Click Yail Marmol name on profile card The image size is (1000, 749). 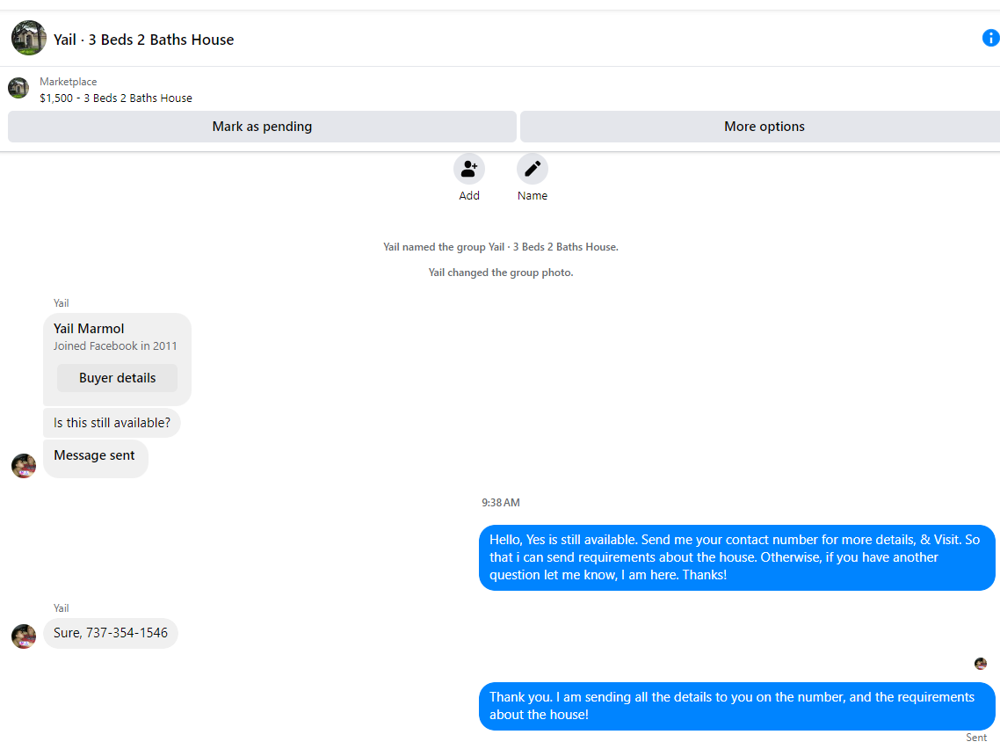pyautogui.click(x=89, y=329)
